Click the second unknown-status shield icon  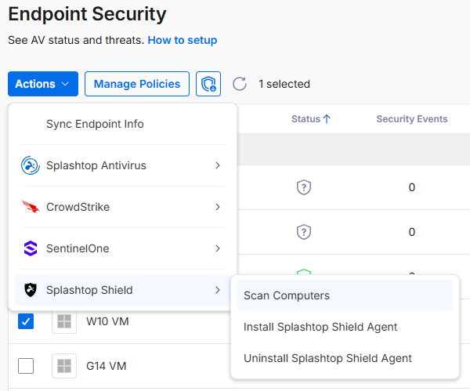click(x=304, y=232)
